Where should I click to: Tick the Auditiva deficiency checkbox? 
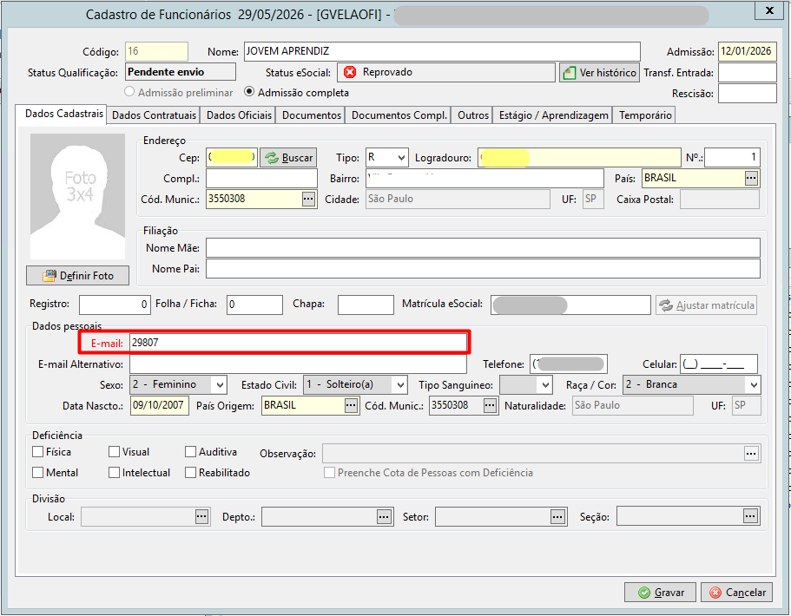[190, 452]
